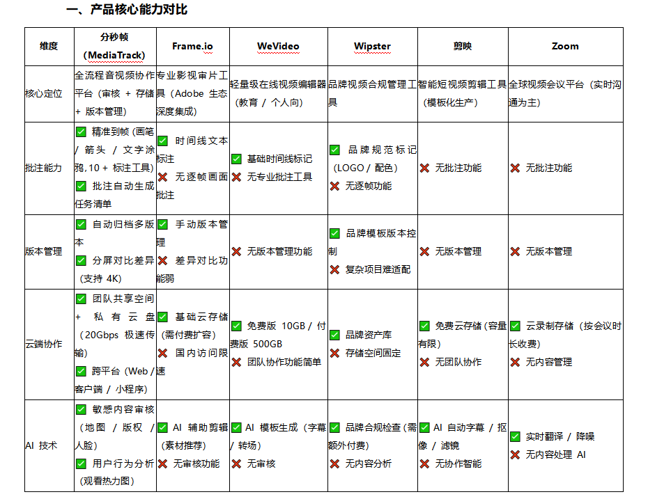Viewport: 648px width, 499px height.
Task: Select the 维度 header cell
Action: pos(49,46)
